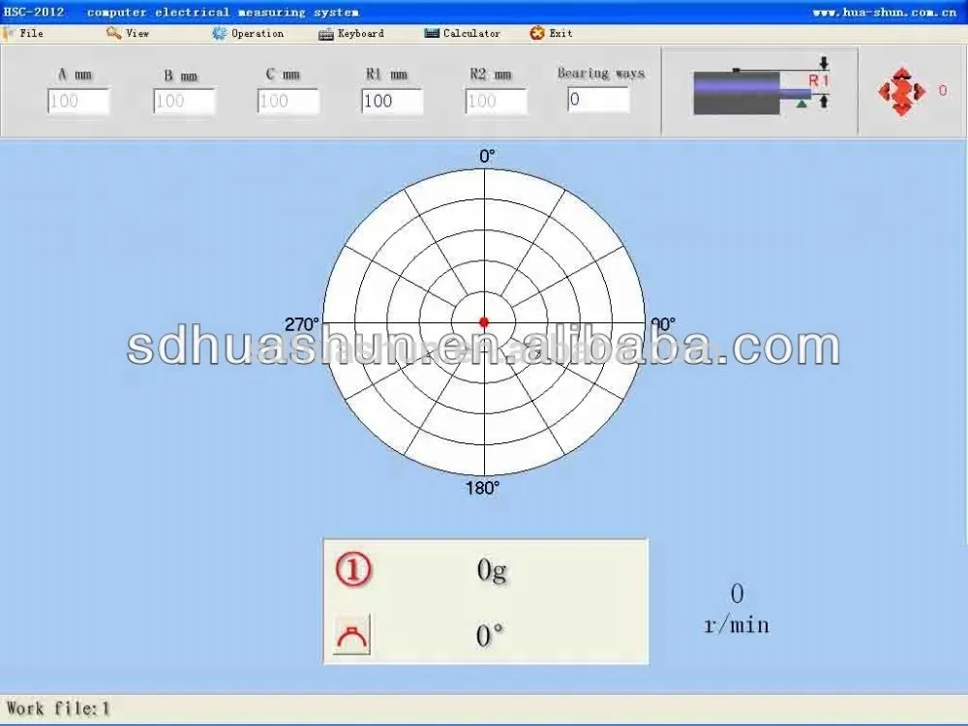Screen dimensions: 968x726
Task: Click the red arrows direction icon
Action: point(902,91)
